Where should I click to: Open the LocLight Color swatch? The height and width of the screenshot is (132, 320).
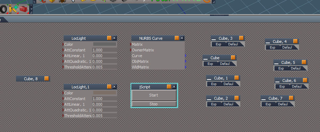pos(105,44)
